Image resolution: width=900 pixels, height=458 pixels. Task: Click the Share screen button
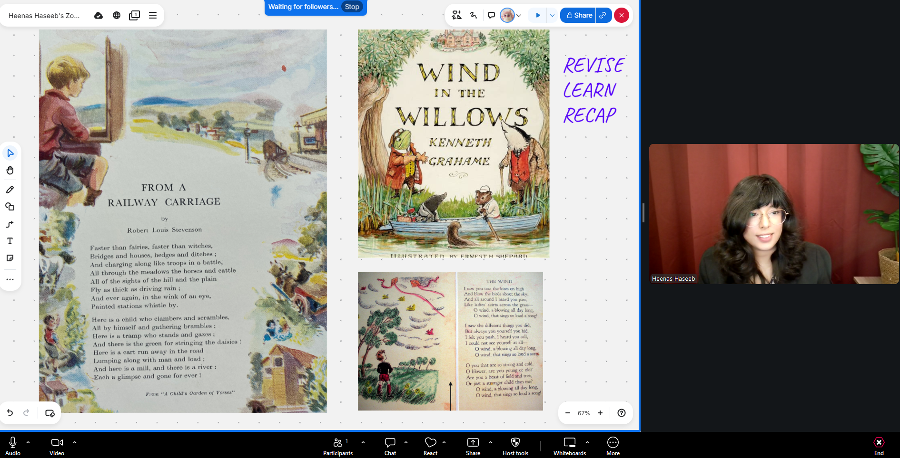(473, 446)
